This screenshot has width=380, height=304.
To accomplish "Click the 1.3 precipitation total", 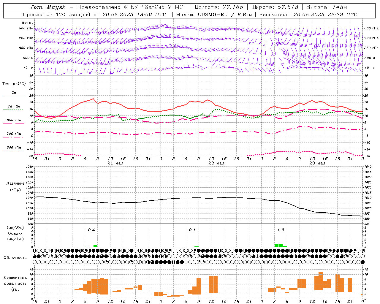I will click(x=281, y=230).
